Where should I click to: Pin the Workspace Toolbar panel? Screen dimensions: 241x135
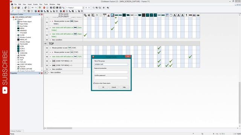click(39, 14)
